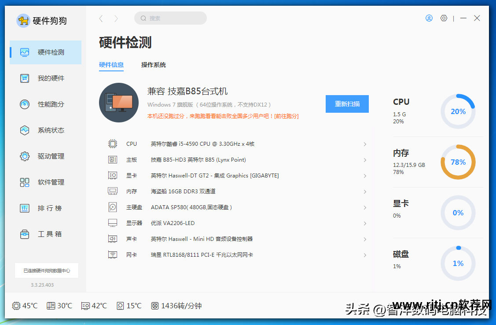Click the 海盗船 16GB DDR3 memory text
The width and height of the screenshot is (496, 325).
(183, 192)
